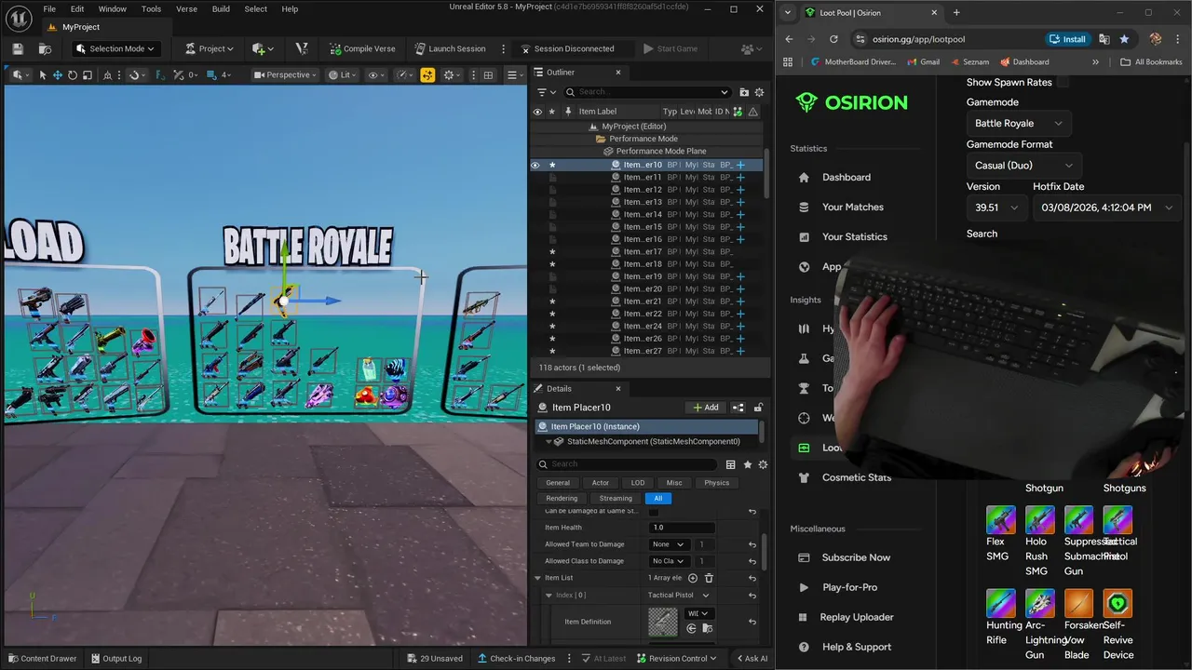The width and height of the screenshot is (1192, 670).
Task: Open the Selection Mode dropdown
Action: (115, 48)
